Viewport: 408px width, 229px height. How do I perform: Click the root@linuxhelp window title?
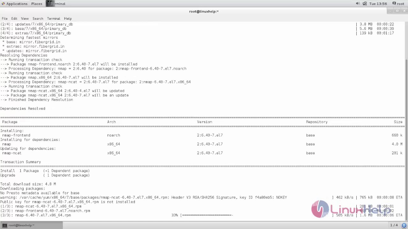pyautogui.click(x=204, y=11)
